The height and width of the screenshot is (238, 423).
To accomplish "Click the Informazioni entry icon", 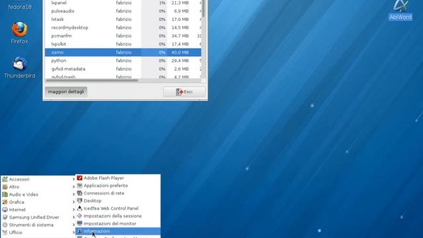I will (x=79, y=231).
